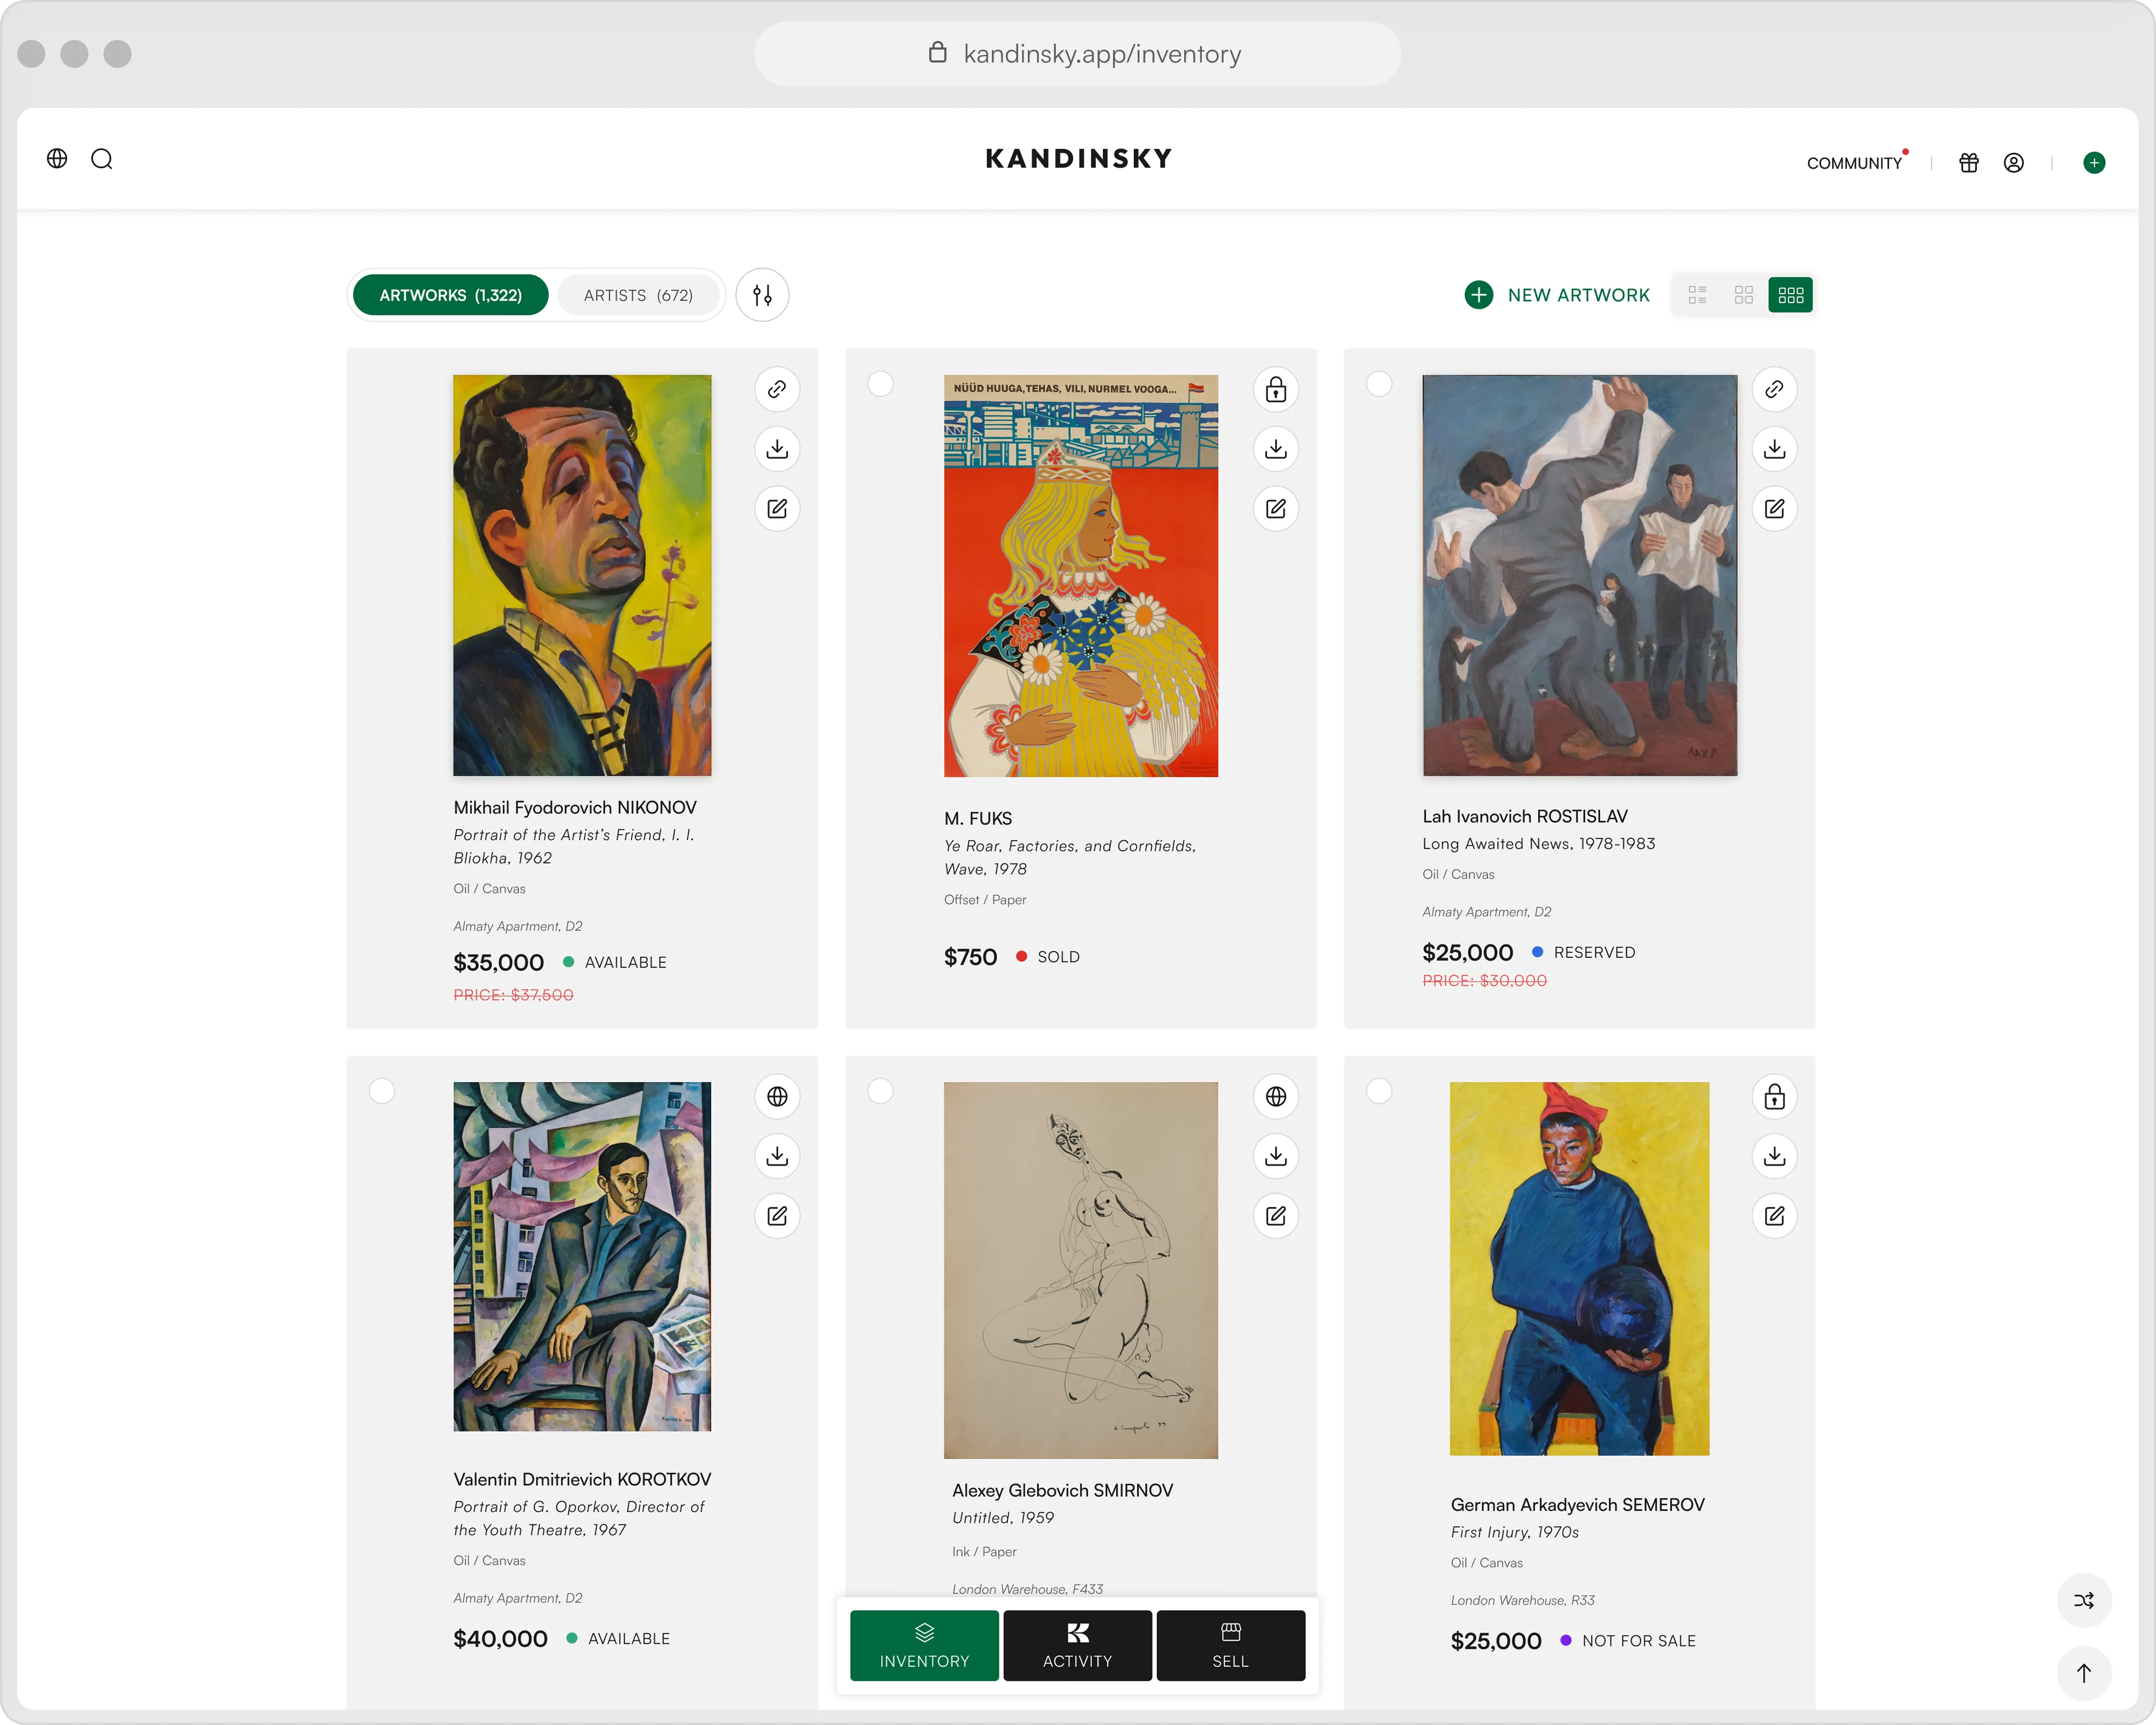Jump back to top with arrow button
2156x1725 pixels.
pos(2084,1673)
